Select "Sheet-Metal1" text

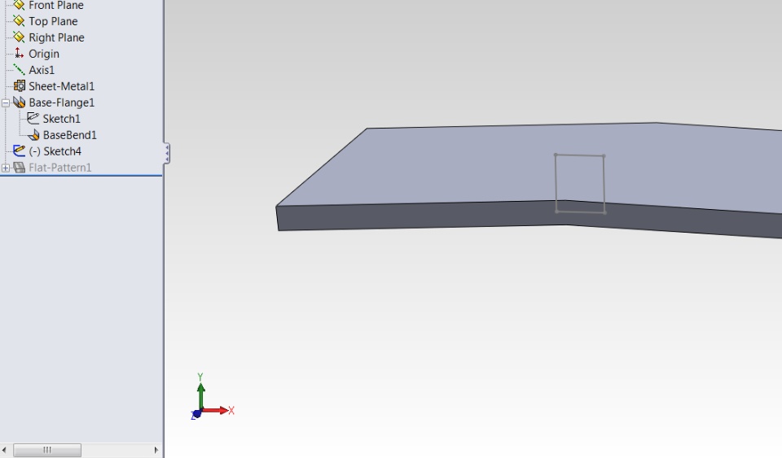[61, 86]
